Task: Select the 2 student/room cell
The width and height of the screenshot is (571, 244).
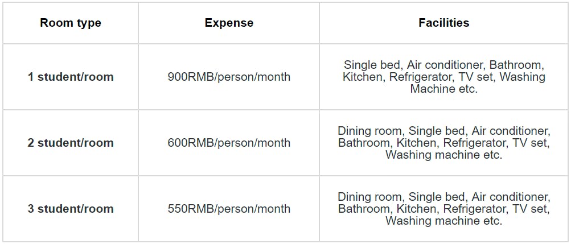Action: 71,143
